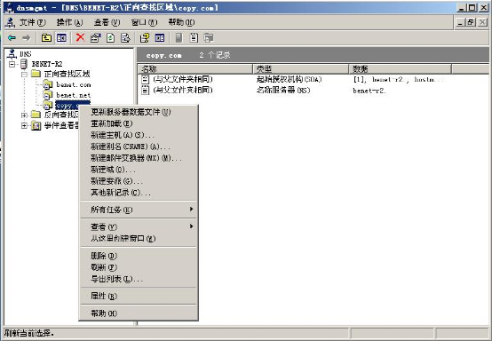
Task: Click the Up one level folder icon
Action: pyautogui.click(x=46, y=38)
